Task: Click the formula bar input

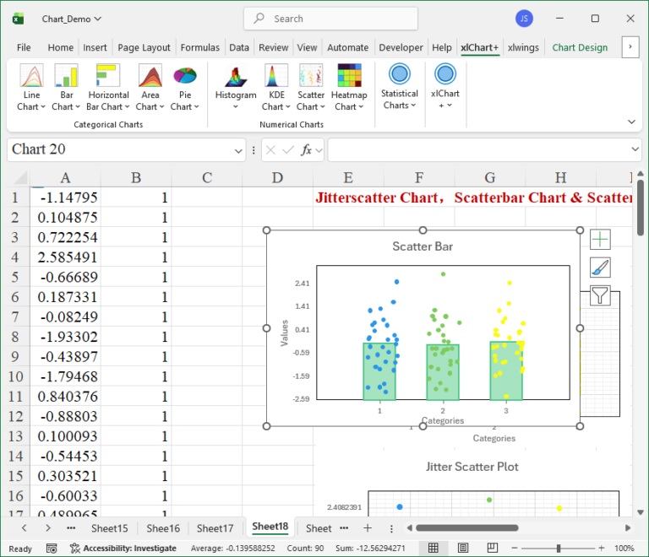Action: (478, 149)
